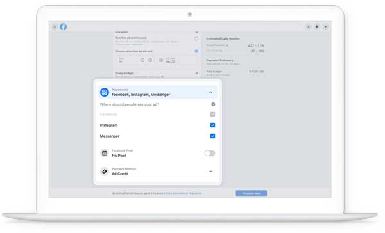The image size is (385, 233).
Task: Click the Total Budget amount value
Action: (x=257, y=72)
